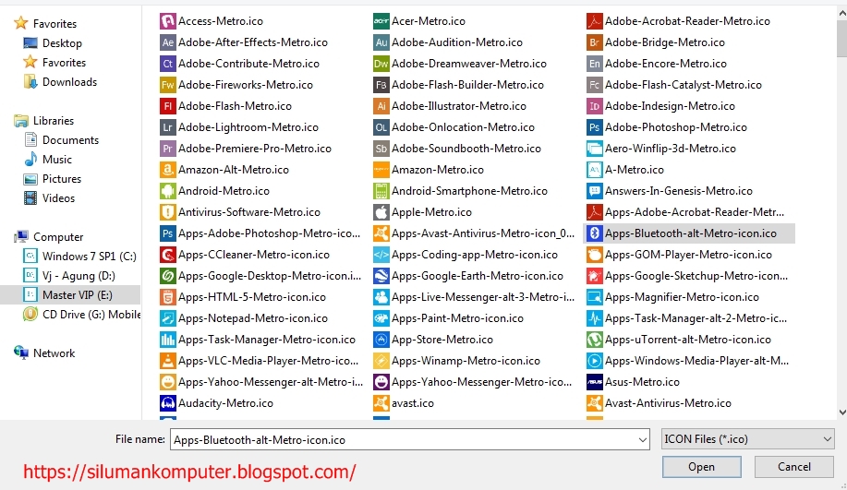This screenshot has width=847, height=490.
Task: Pick the Apps-CCleaner-Metro-icon.ico icon
Action: [167, 255]
